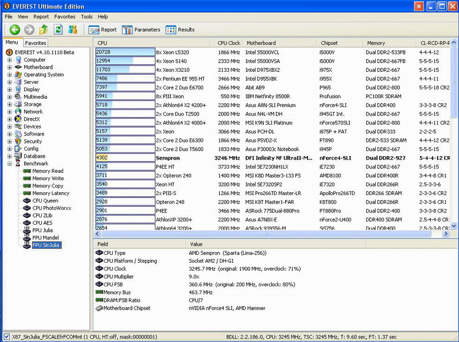Screen dimensions: 459x342
Task: Expand the Database tree node
Action: [x=10, y=156]
